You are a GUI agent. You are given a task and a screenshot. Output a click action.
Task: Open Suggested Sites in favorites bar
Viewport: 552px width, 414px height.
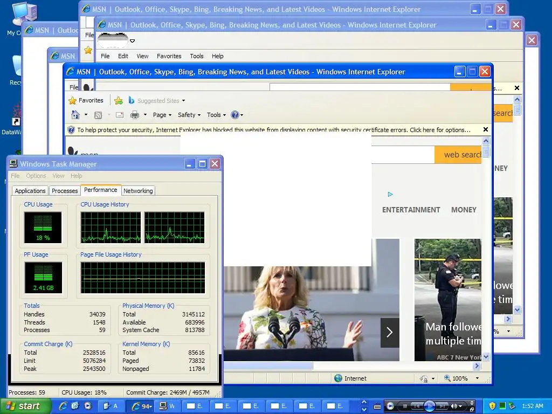(x=156, y=101)
